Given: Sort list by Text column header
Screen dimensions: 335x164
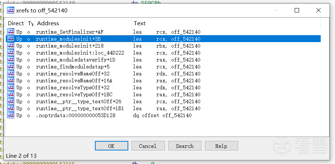Looking at the screenshot, I should [x=226, y=23].
